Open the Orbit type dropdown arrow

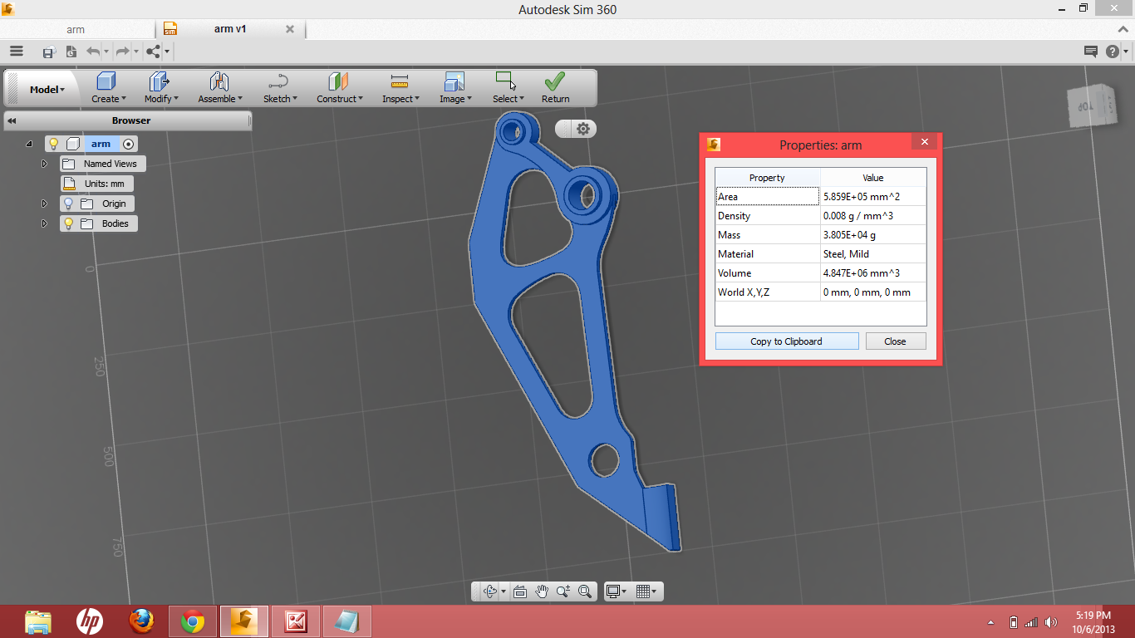pyautogui.click(x=504, y=592)
